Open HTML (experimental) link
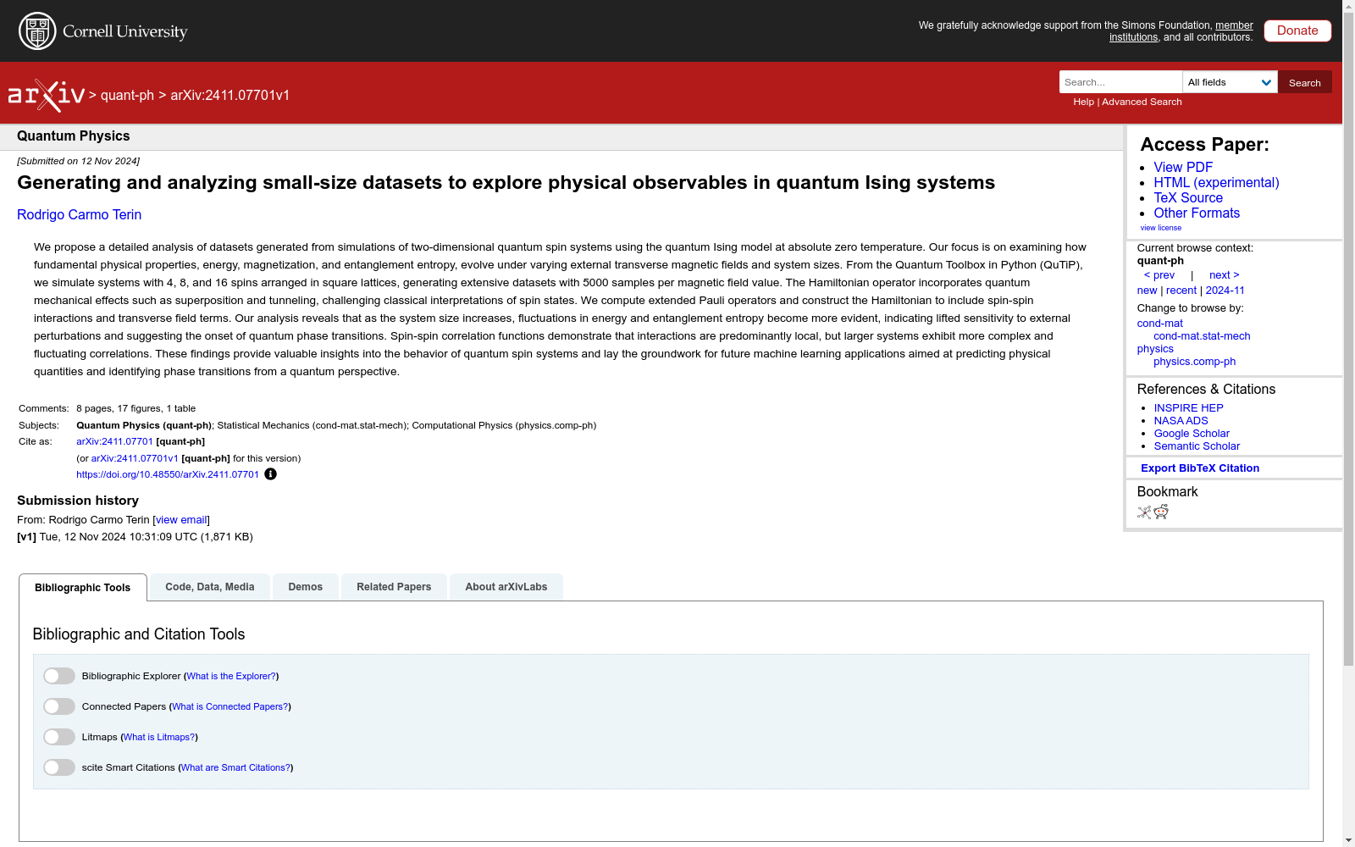 (x=1216, y=183)
